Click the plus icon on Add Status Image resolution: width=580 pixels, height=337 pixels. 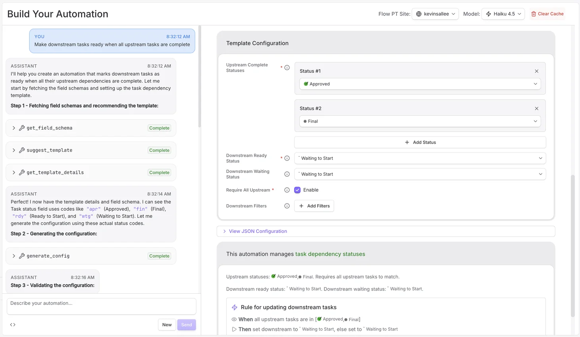pyautogui.click(x=407, y=142)
